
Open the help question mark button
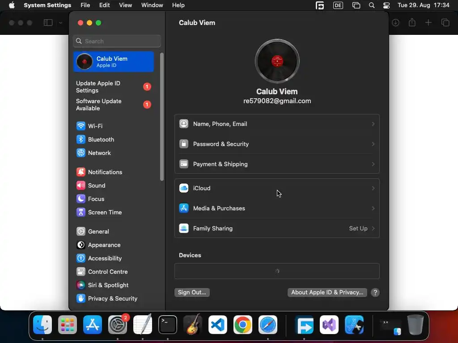[375, 293]
